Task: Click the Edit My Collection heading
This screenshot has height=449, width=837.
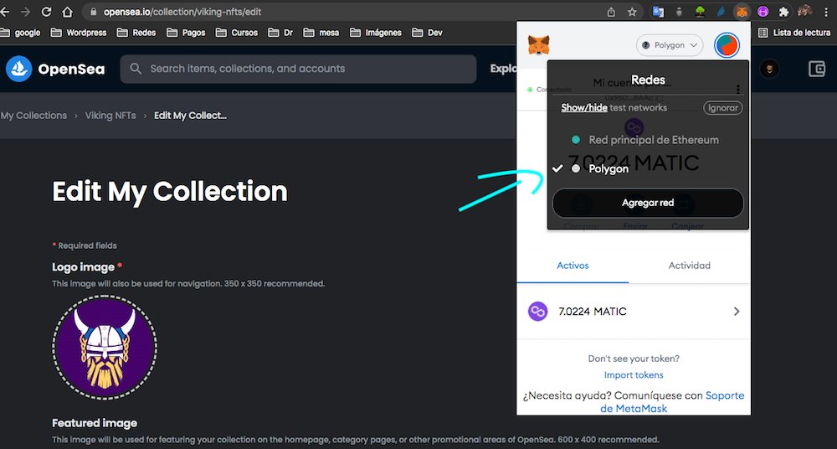Action: coord(170,191)
